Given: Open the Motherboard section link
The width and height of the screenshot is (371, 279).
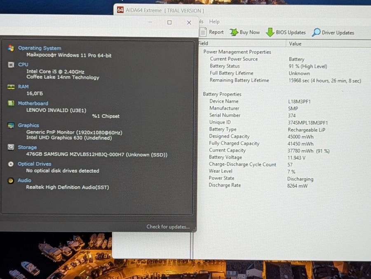Looking at the screenshot, I should coord(33,103).
